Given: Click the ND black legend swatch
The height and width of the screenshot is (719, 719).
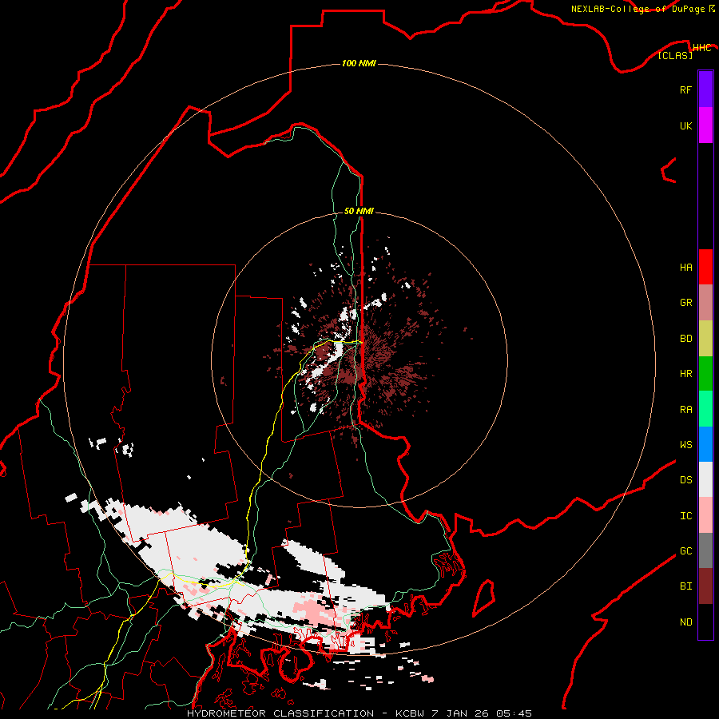Looking at the screenshot, I should 705,622.
